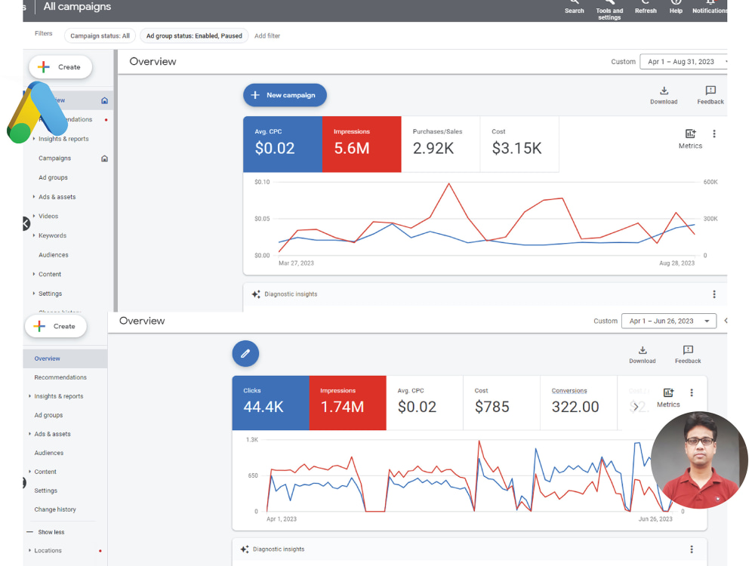Click Feedback icon in upper Overview
This screenshot has height=566, width=755.
(x=710, y=91)
